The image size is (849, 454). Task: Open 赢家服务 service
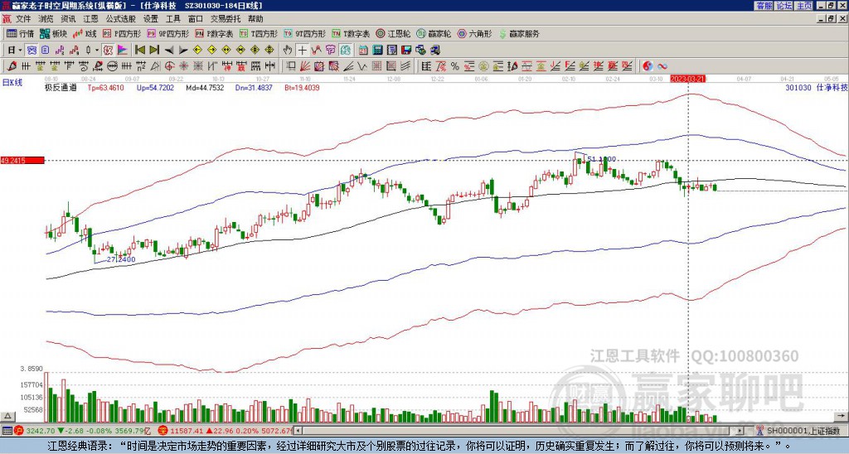point(519,33)
